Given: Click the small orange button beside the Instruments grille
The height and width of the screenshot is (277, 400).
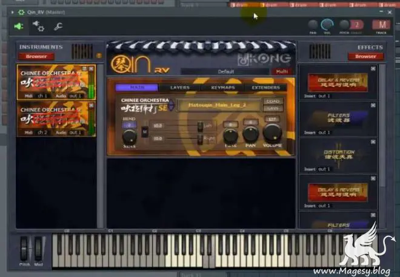Looking at the screenshot, I should tap(99, 55).
